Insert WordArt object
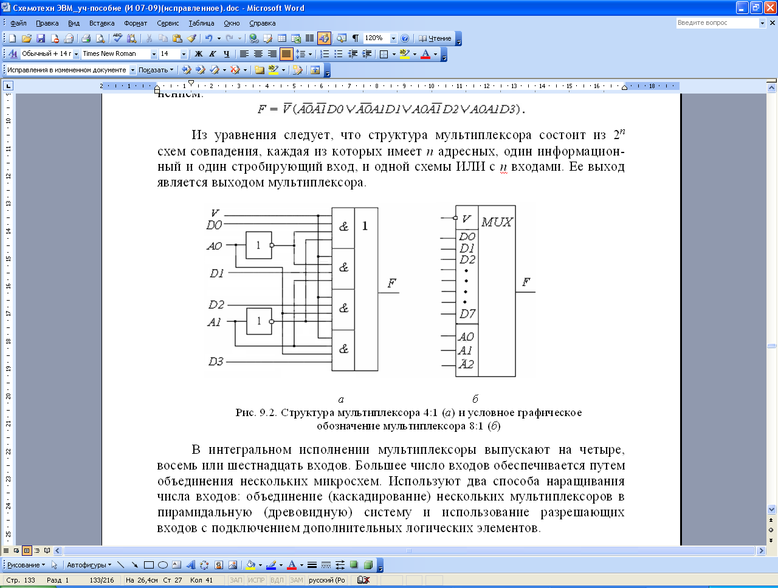Viewport: 778px width, 588px height. (190, 565)
